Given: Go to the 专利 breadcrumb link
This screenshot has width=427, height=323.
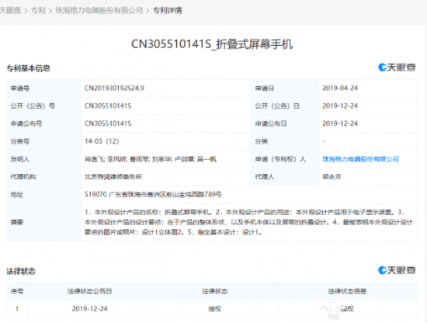Looking at the screenshot, I should tap(38, 11).
